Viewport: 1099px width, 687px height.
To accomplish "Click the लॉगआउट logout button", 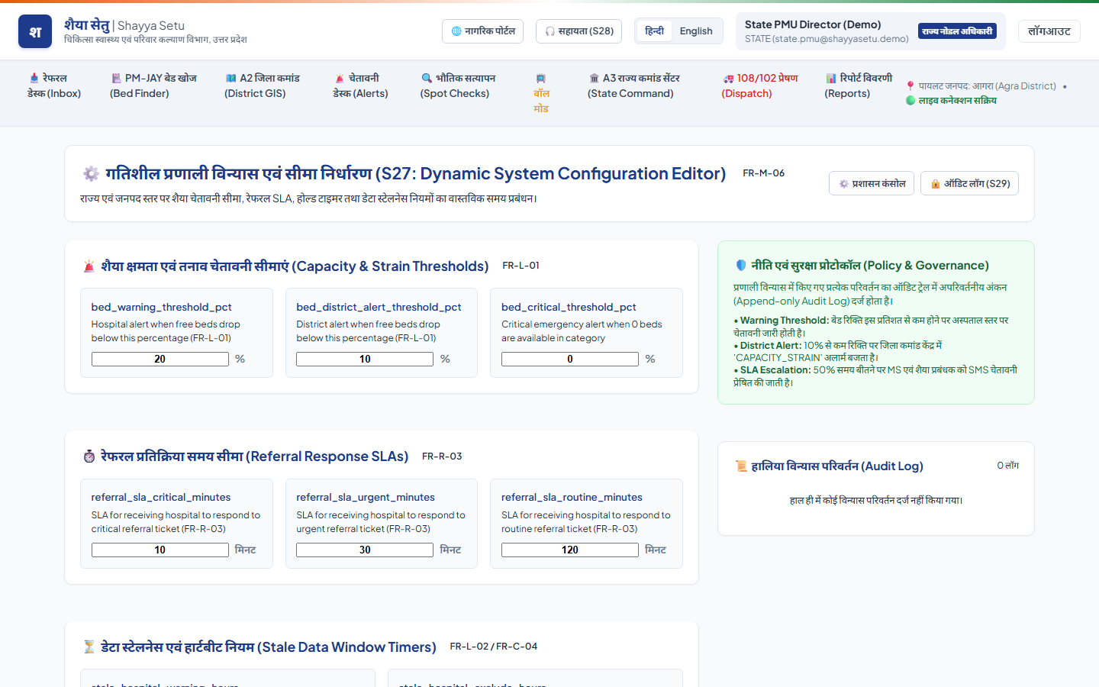I will click(x=1049, y=31).
